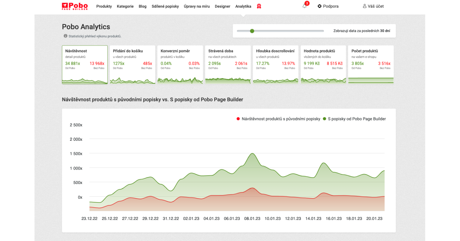460x241 pixels.
Task: Click the 13 968x value in Návštěvnost
Action: [x=97, y=64]
